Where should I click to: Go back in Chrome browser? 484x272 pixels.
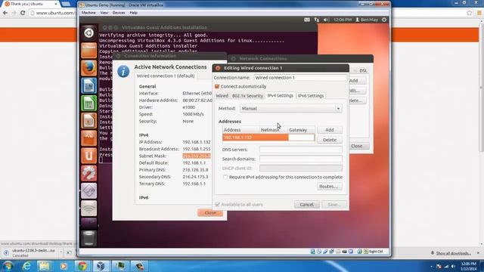coord(5,13)
